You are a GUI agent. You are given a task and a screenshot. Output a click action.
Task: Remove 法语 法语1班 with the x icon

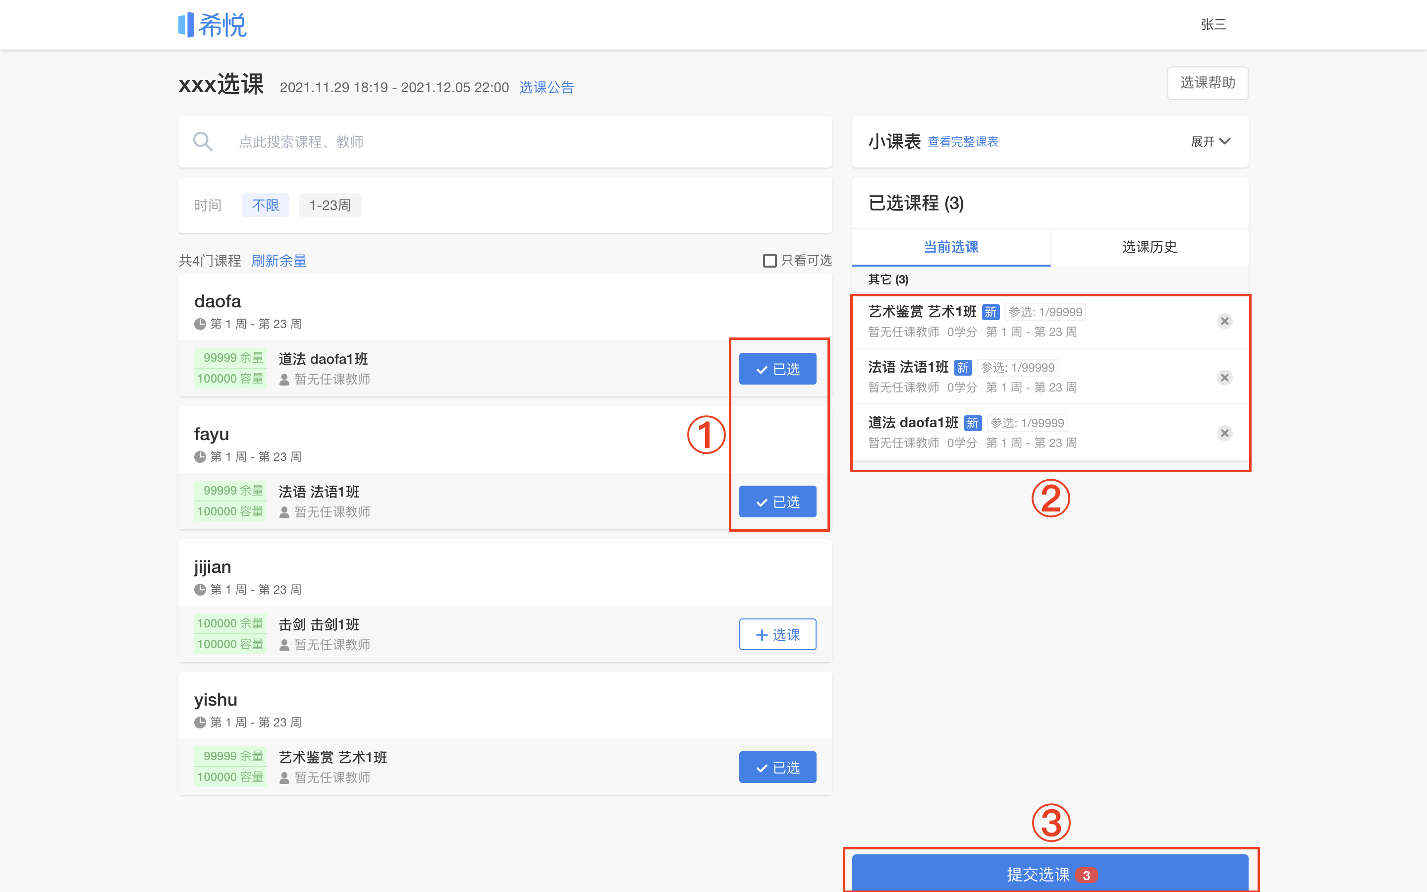coord(1225,378)
